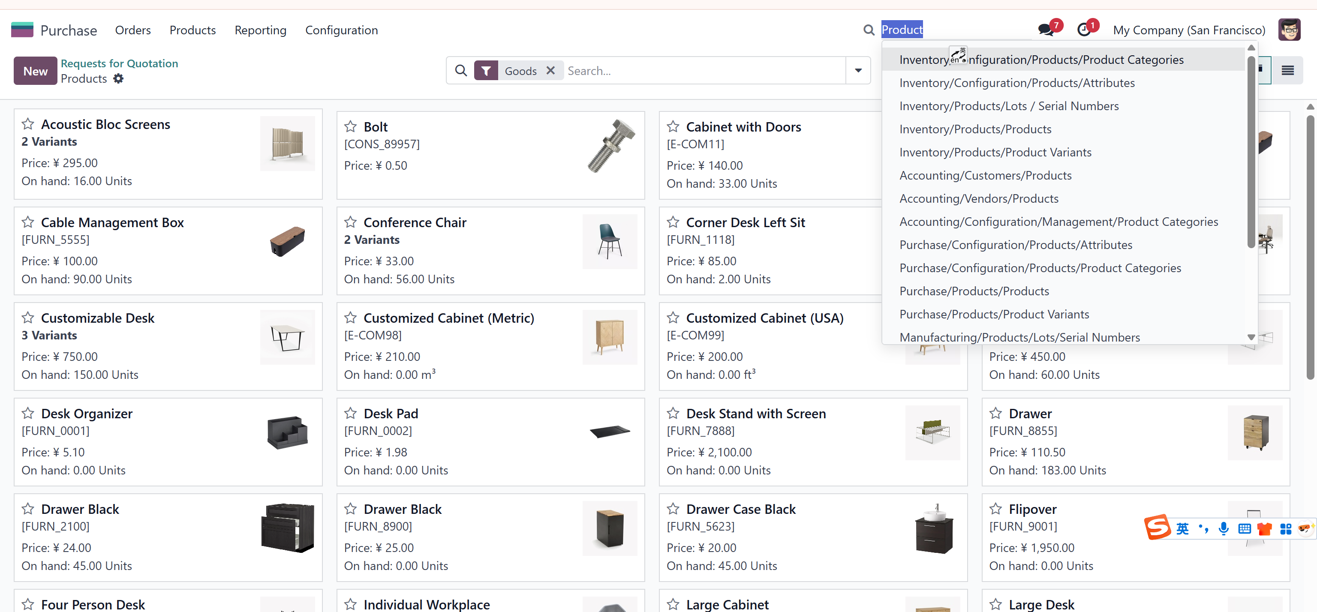Choose Accounting/Vendors/Products suggestion
Image resolution: width=1317 pixels, height=612 pixels.
[x=1063, y=198]
